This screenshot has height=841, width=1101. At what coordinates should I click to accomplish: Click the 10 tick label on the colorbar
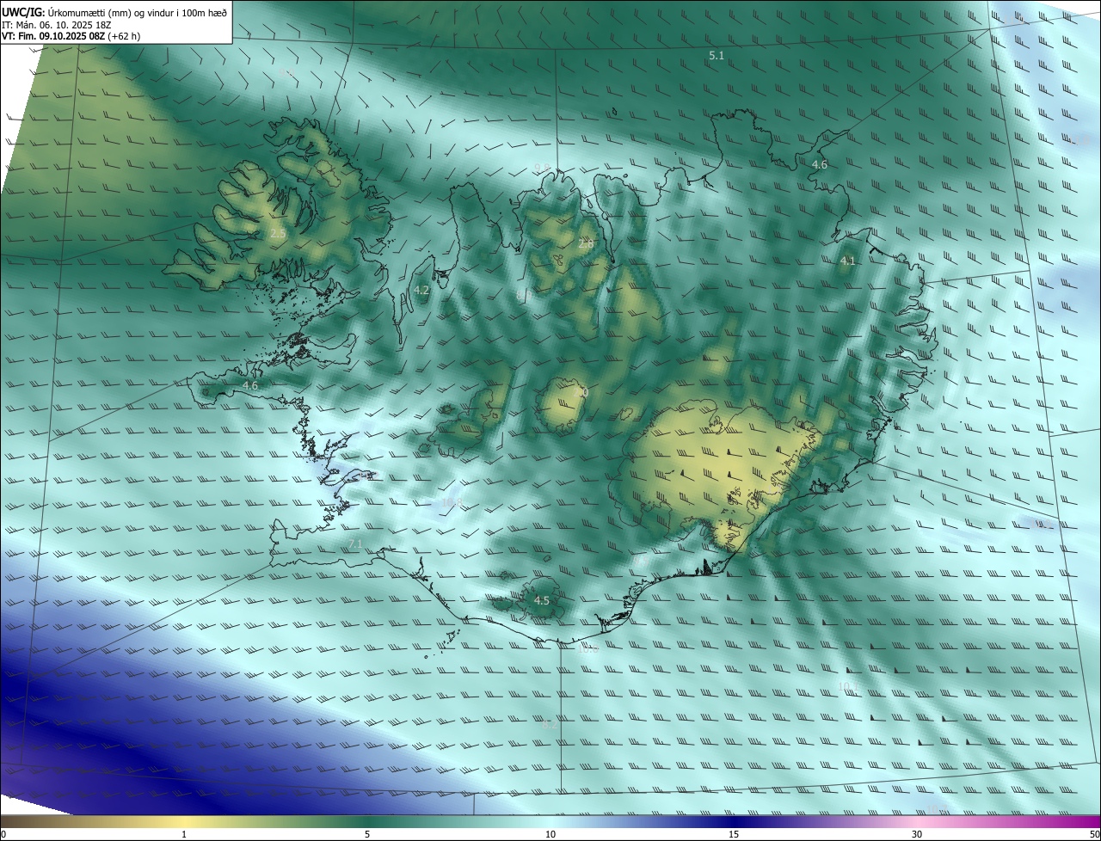click(550, 834)
